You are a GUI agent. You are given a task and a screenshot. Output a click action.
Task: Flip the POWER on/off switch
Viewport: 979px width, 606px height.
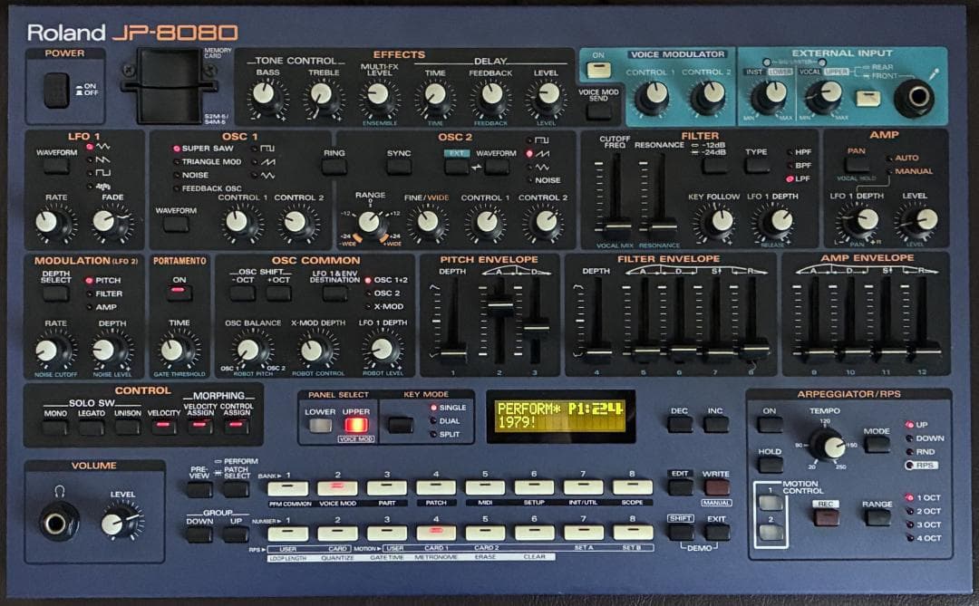(56, 91)
